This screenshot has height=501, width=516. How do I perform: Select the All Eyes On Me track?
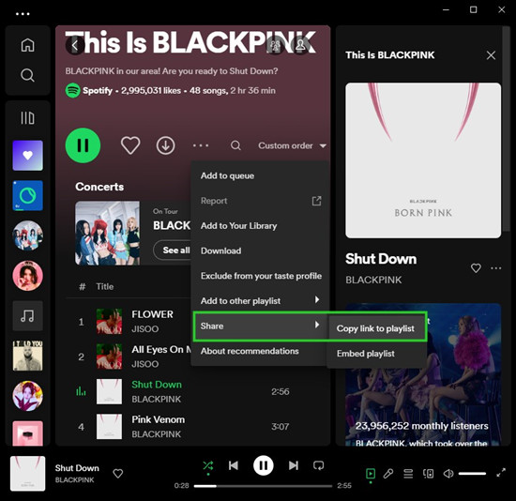coord(161,350)
